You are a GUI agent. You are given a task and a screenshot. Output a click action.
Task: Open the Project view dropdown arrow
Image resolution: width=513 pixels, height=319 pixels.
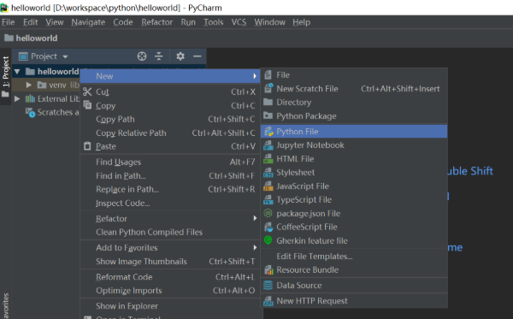coord(65,56)
